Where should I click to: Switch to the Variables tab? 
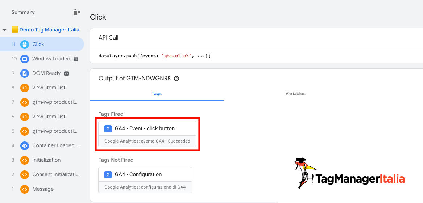click(295, 93)
